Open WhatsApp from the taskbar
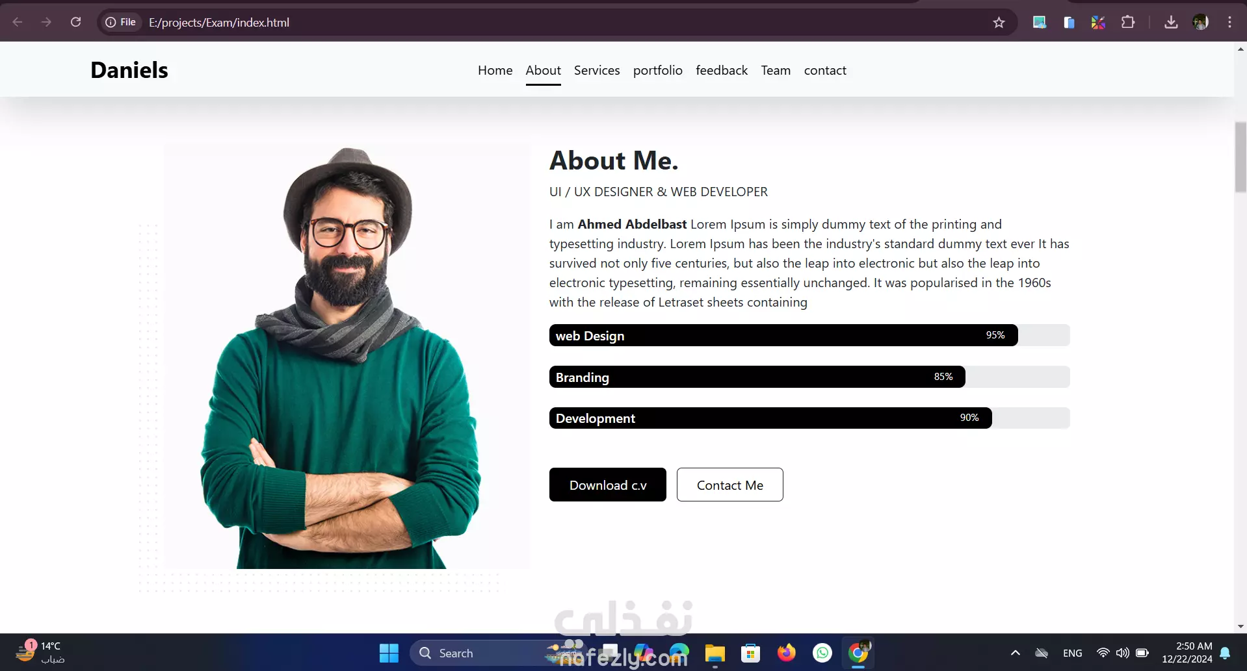The height and width of the screenshot is (671, 1247). (x=822, y=653)
